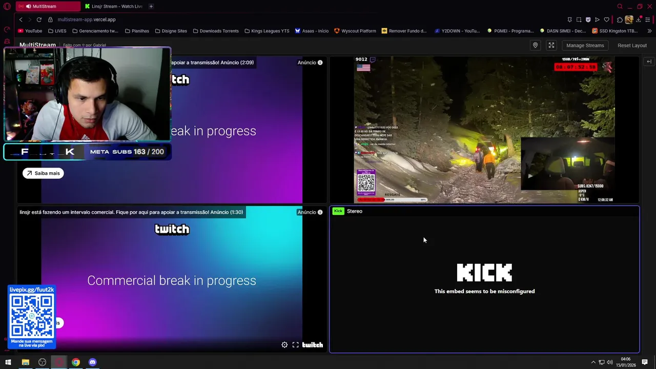Open the network tray icon
The image size is (656, 369).
point(602,362)
